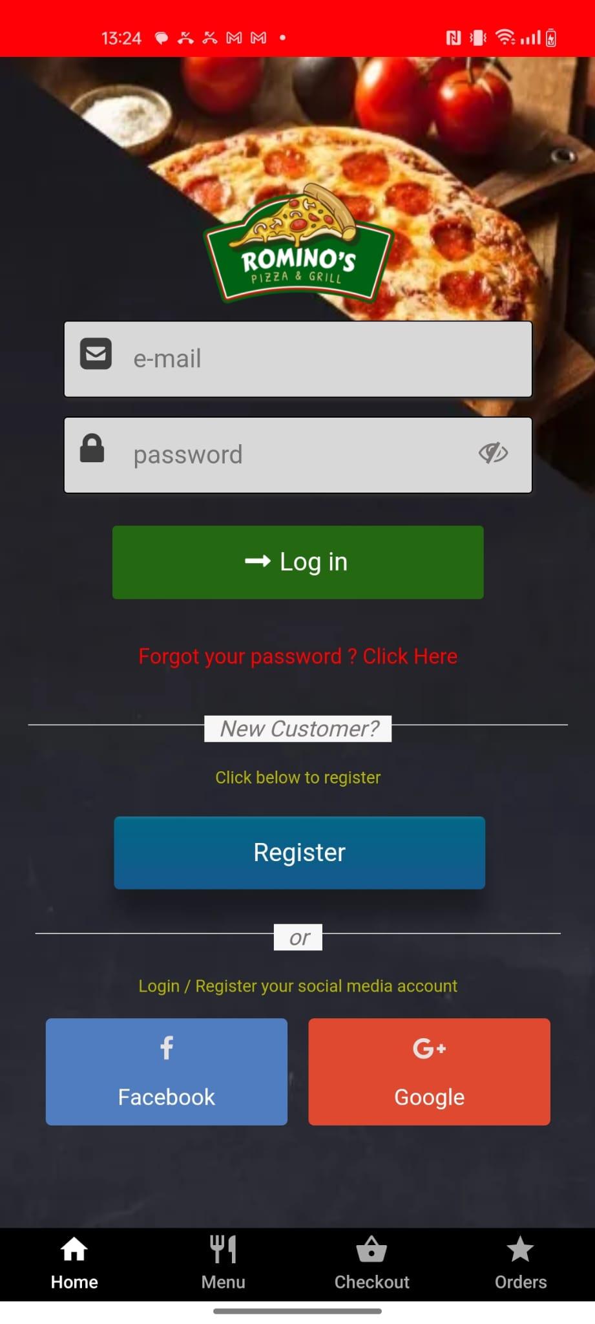Open the Orders star icon
The height and width of the screenshot is (1324, 595).
(520, 1249)
